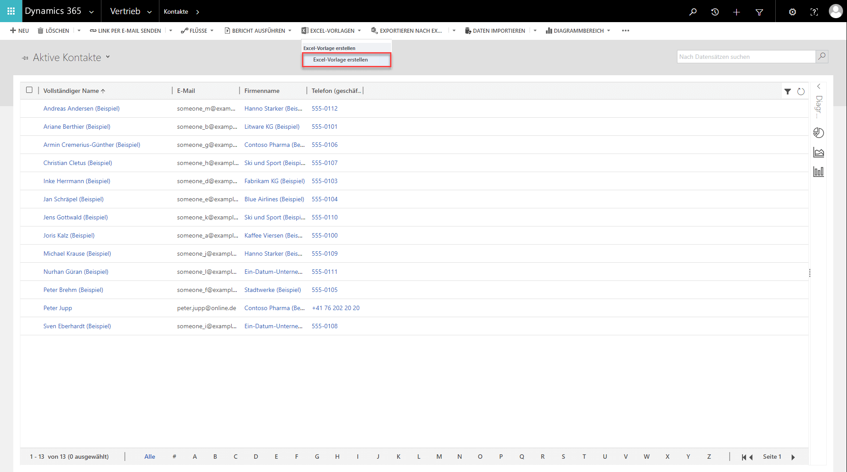847x472 pixels.
Task: Go to next page arrow
Action: pyautogui.click(x=793, y=457)
